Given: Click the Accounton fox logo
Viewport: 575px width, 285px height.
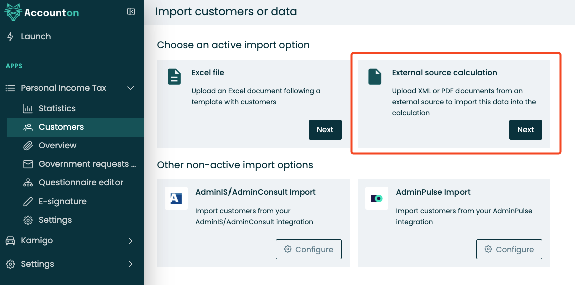Looking at the screenshot, I should click(x=13, y=12).
